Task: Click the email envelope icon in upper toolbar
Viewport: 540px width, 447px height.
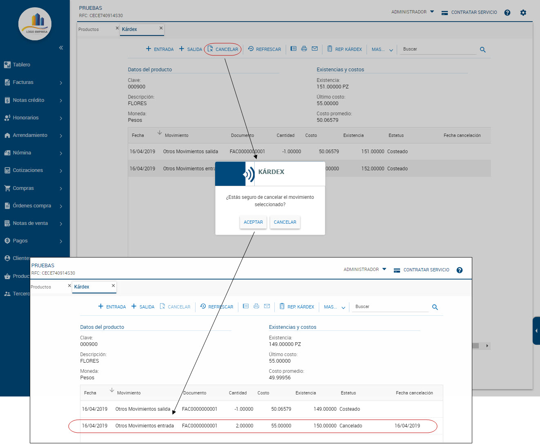Action: click(x=314, y=48)
